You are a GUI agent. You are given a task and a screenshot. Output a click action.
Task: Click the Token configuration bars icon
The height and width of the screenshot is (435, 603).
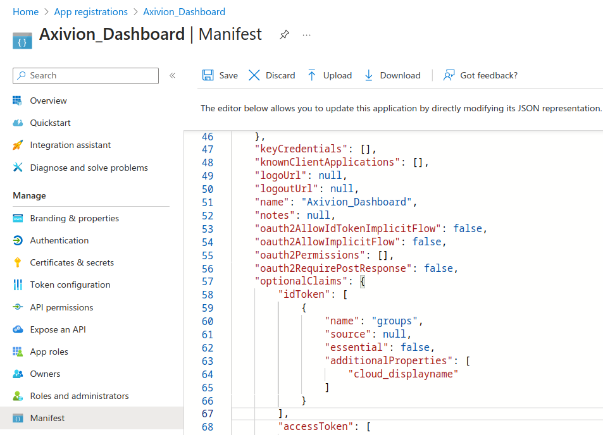[18, 285]
